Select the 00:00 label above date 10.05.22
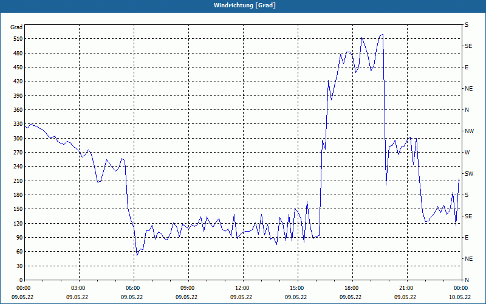486x304 pixels. tap(460, 288)
